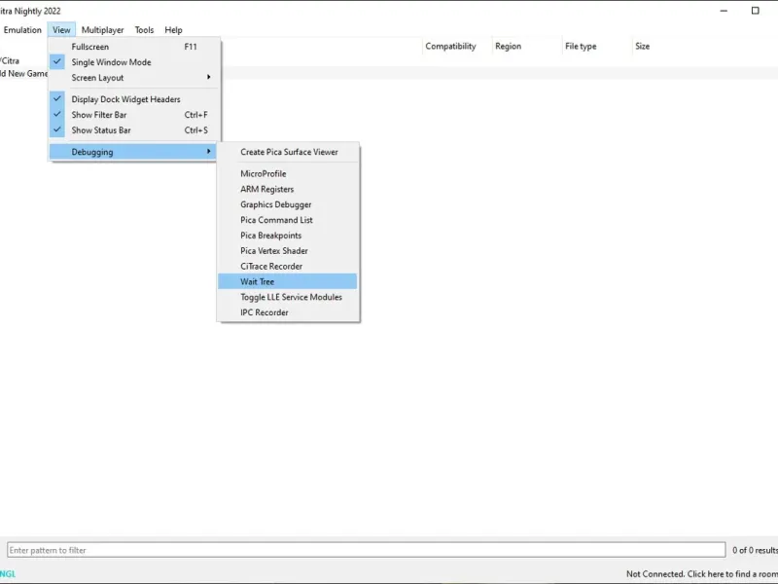The width and height of the screenshot is (778, 584).
Task: Select Create Pica Surface Viewer
Action: (288, 152)
